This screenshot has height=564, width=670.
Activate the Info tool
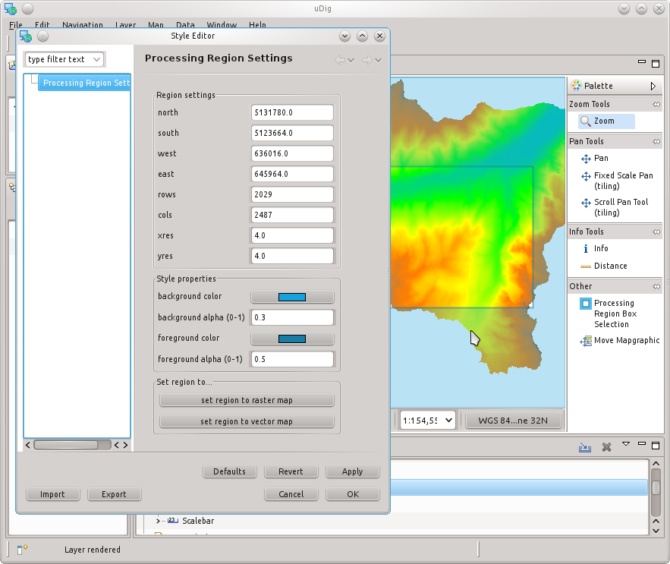[x=595, y=248]
